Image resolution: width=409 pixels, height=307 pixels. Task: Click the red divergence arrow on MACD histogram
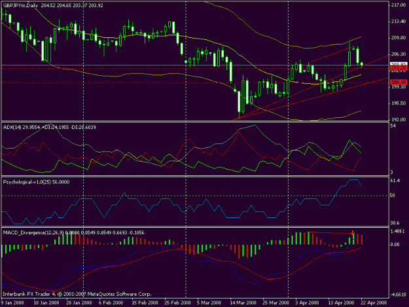point(353,233)
